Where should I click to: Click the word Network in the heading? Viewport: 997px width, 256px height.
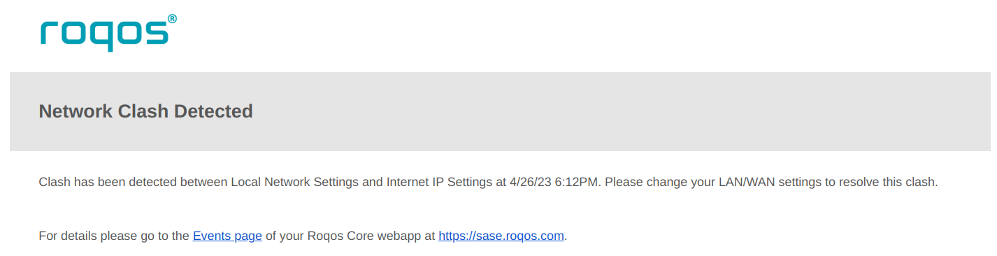click(76, 111)
